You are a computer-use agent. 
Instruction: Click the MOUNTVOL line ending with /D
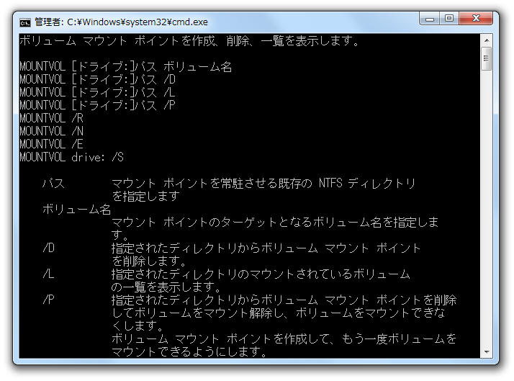98,80
